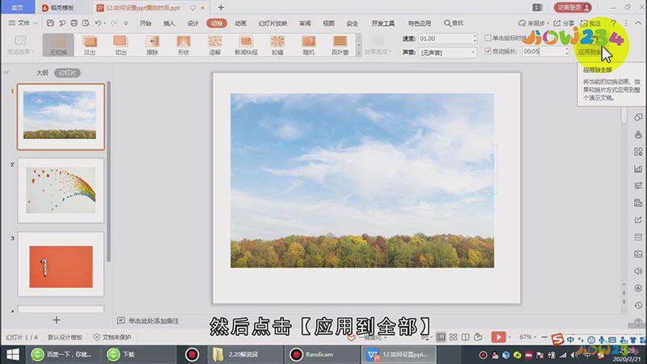Open new tab with plus button
This screenshot has height=364, width=647.
tap(221, 7)
